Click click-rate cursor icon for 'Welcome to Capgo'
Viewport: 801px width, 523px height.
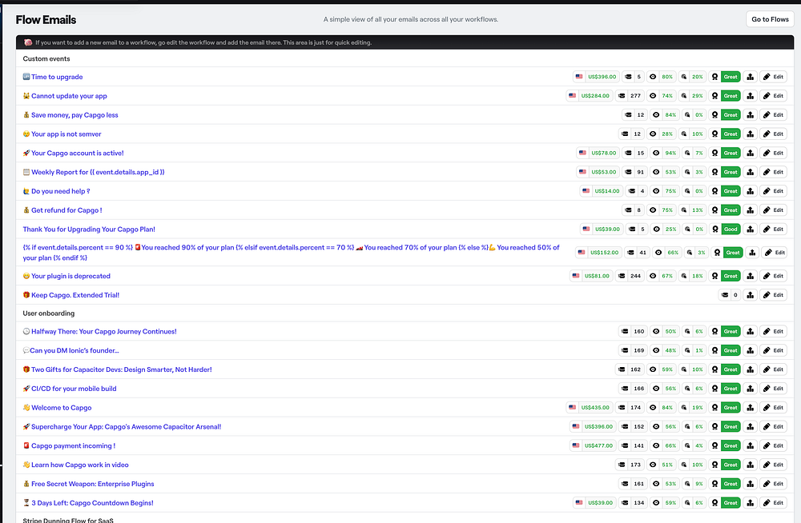(x=683, y=408)
